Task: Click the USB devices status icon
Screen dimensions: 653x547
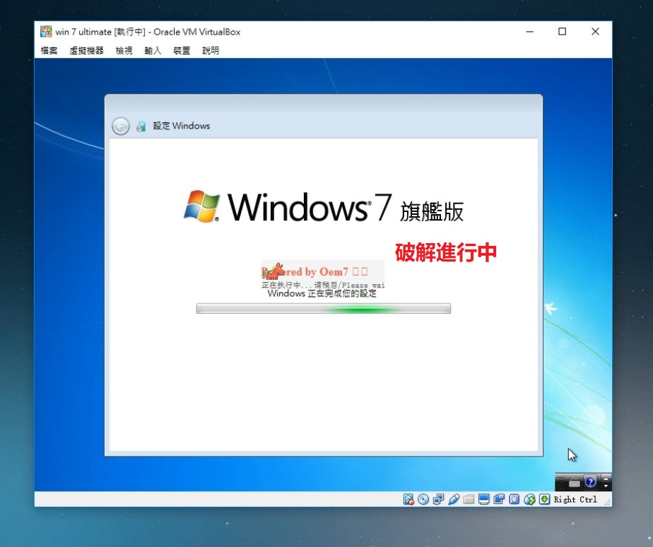Action: [x=454, y=499]
